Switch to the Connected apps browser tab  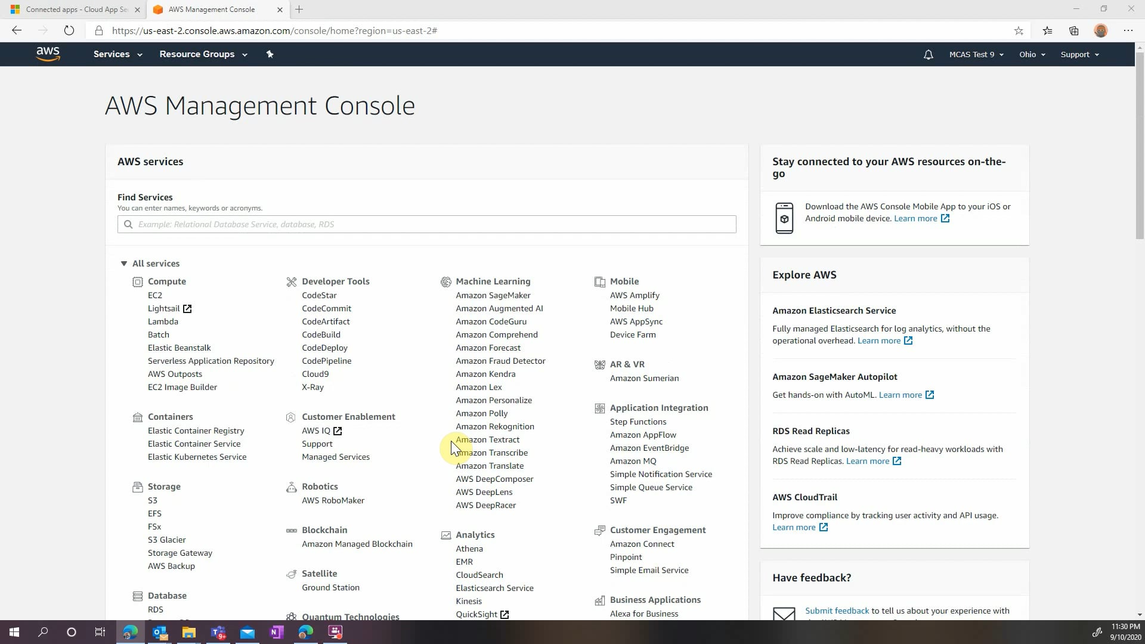point(76,10)
